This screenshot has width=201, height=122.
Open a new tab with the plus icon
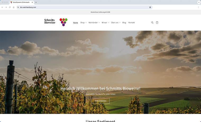click(36, 2)
